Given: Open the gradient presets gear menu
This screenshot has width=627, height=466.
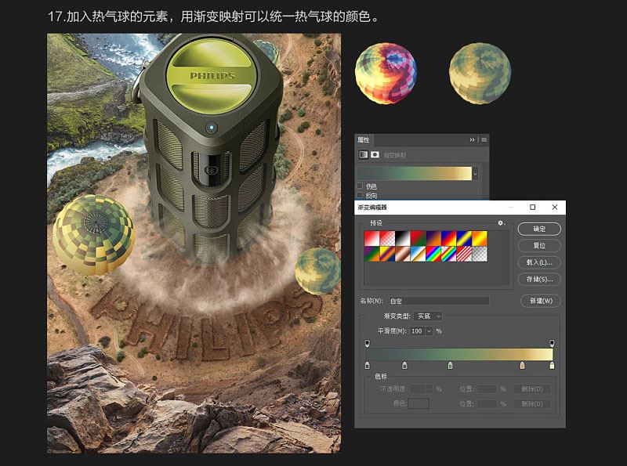Looking at the screenshot, I should click(499, 222).
